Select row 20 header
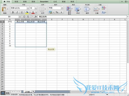129x96 pixels. 2,67
